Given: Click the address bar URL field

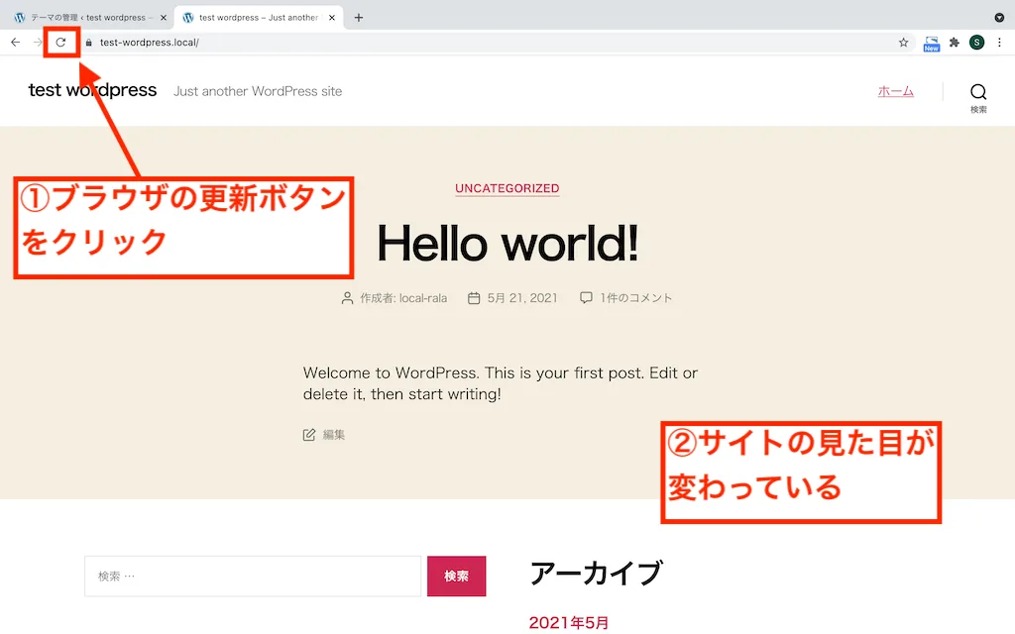Looking at the screenshot, I should coord(492,42).
